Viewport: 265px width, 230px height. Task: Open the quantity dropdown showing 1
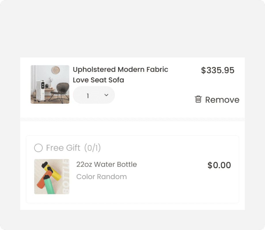tap(94, 95)
